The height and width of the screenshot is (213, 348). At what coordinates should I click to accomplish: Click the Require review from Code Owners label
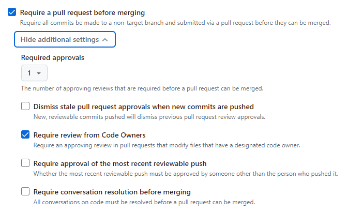(89, 135)
